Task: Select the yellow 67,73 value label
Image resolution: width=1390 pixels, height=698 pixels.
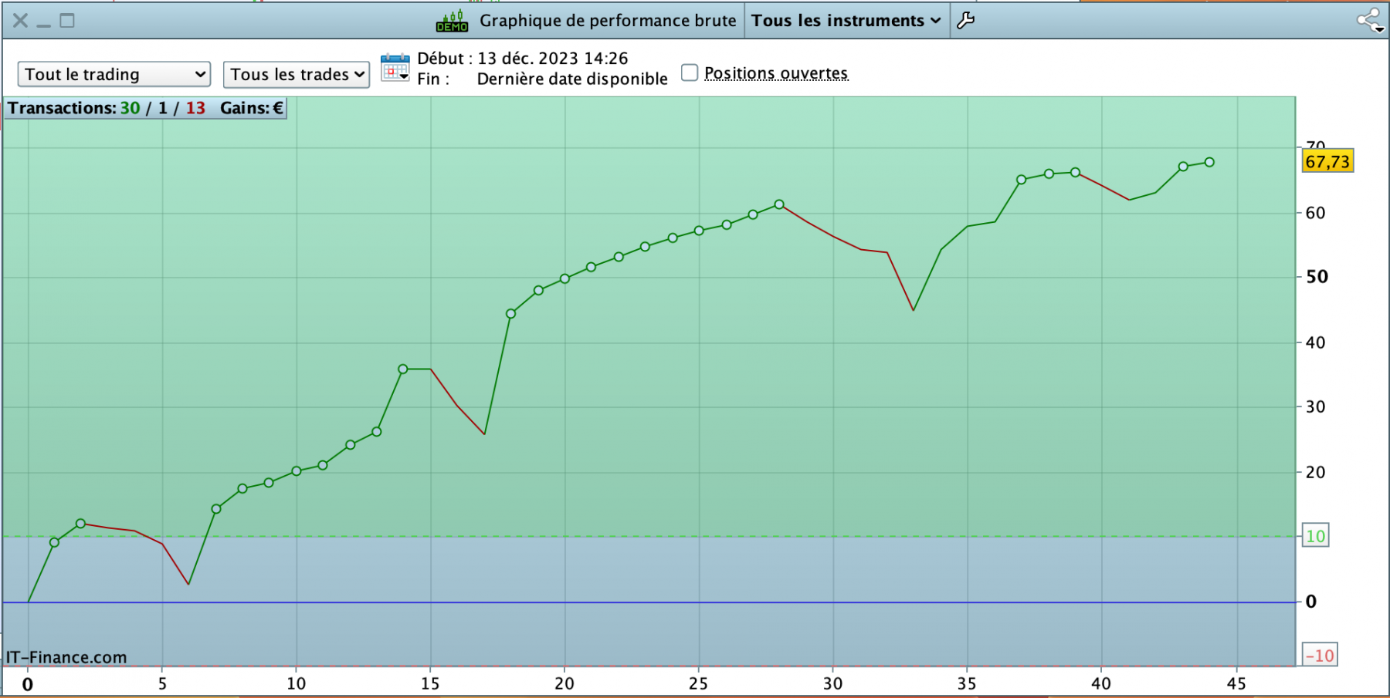Action: (x=1327, y=161)
